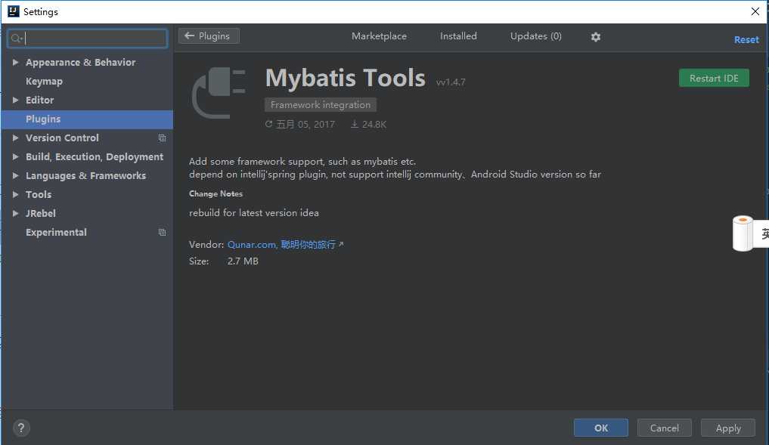Expand the Version Control node
This screenshot has height=445, width=769.
coord(15,138)
